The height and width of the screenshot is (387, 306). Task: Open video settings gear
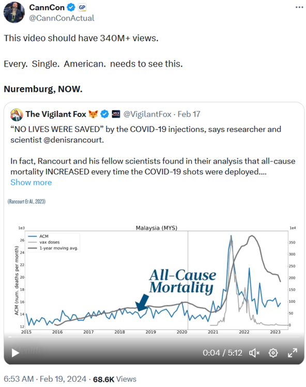coord(273,353)
